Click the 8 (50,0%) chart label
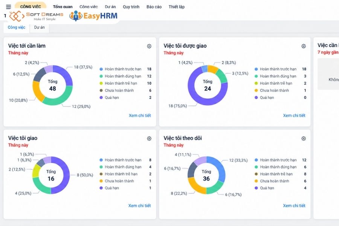 click(x=85, y=175)
